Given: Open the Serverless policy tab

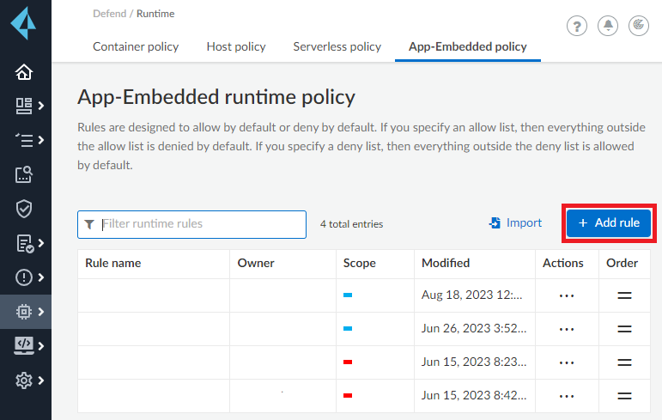Looking at the screenshot, I should pos(337,46).
